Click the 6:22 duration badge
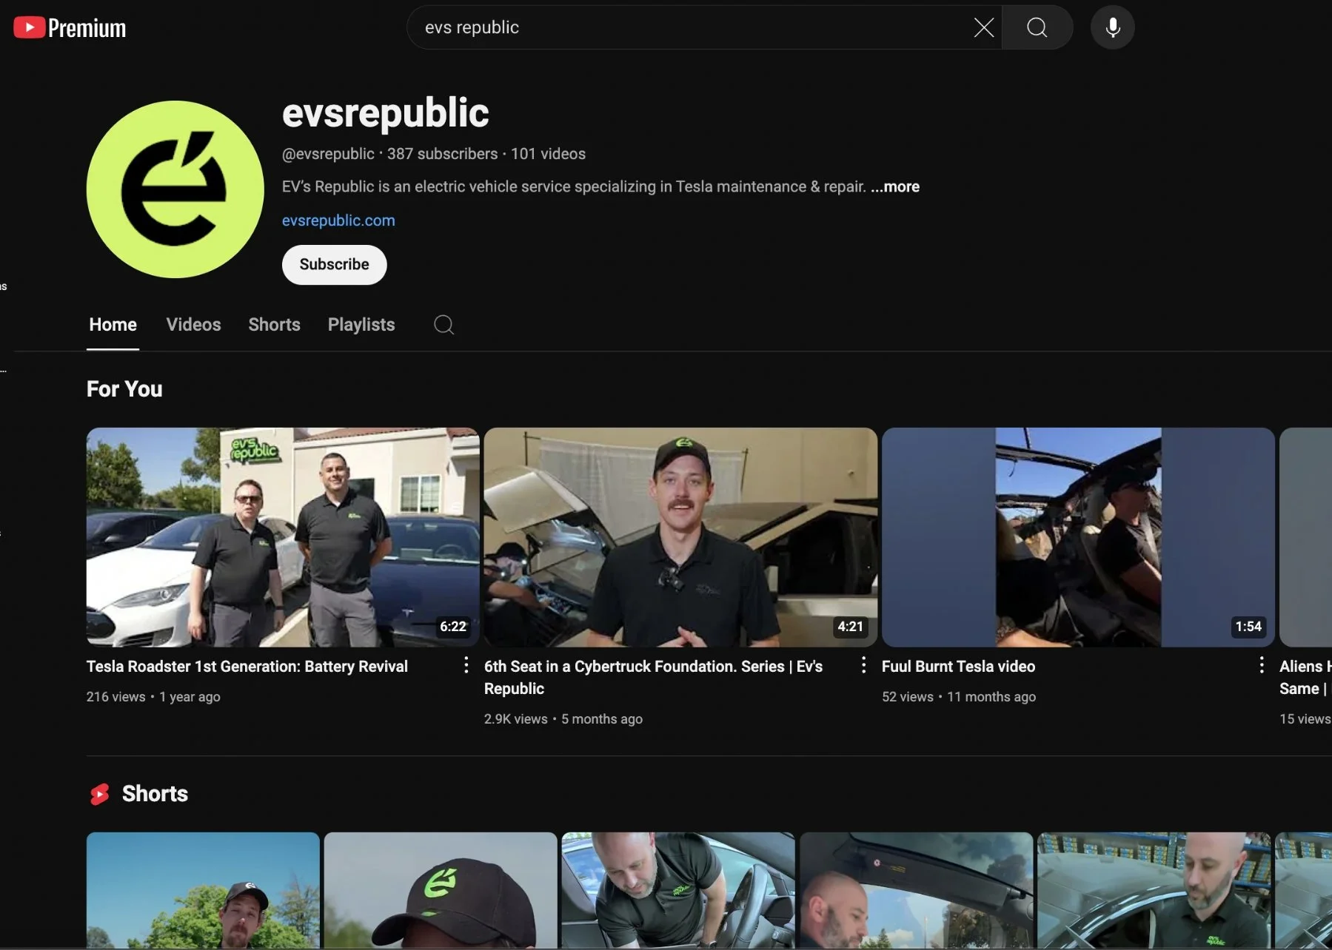 tap(453, 627)
